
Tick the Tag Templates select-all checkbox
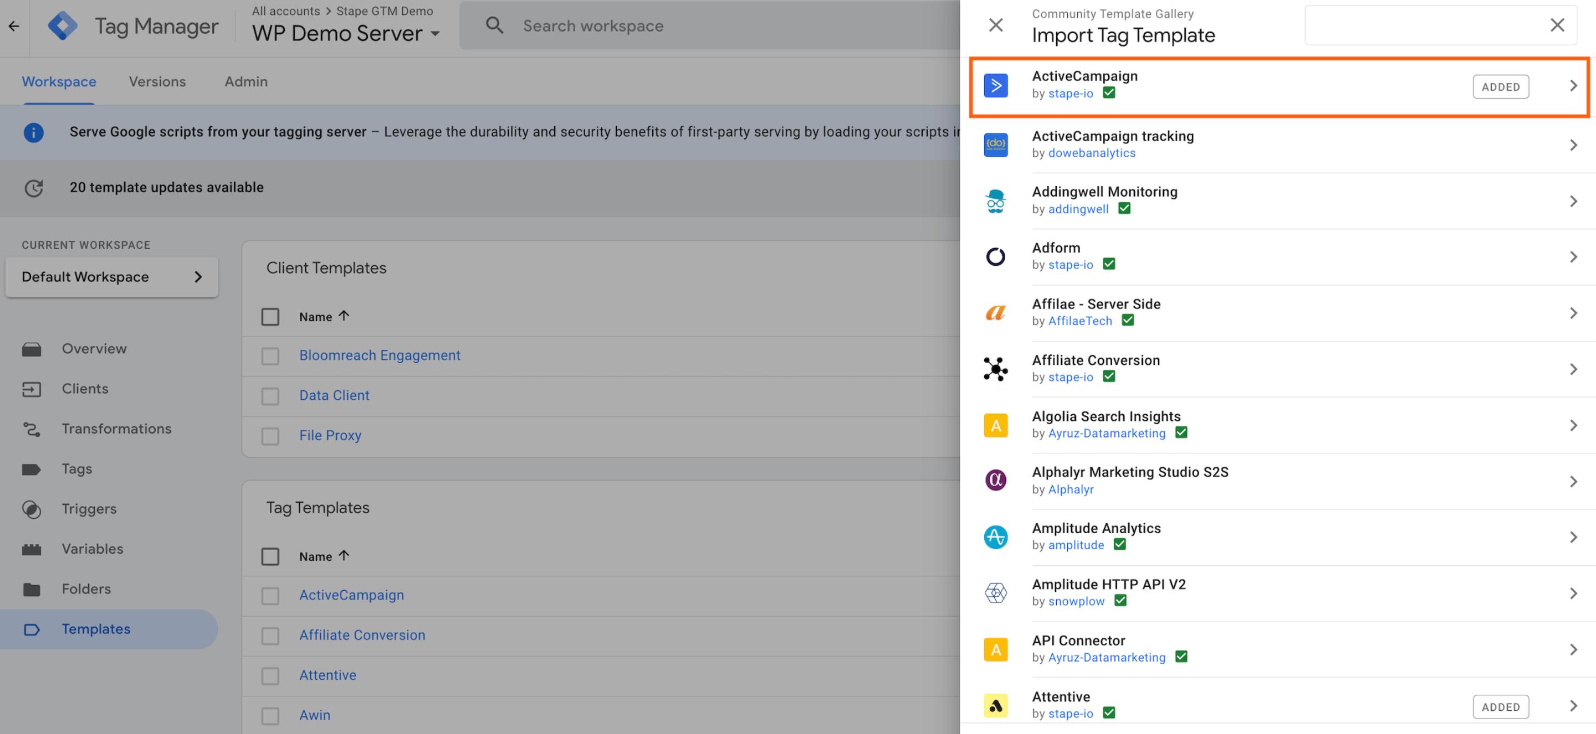pyautogui.click(x=270, y=556)
